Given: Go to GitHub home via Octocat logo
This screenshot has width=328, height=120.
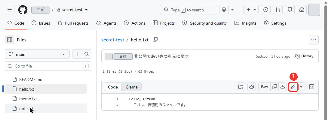Looking at the screenshot, I should pyautogui.click(x=23, y=10).
